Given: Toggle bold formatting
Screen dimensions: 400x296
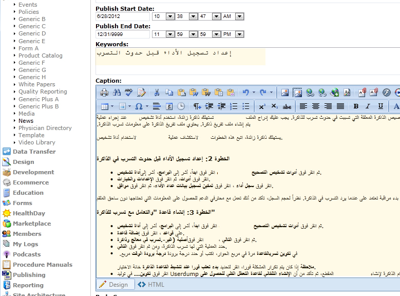Looking at the screenshot, I should click(x=356, y=106).
